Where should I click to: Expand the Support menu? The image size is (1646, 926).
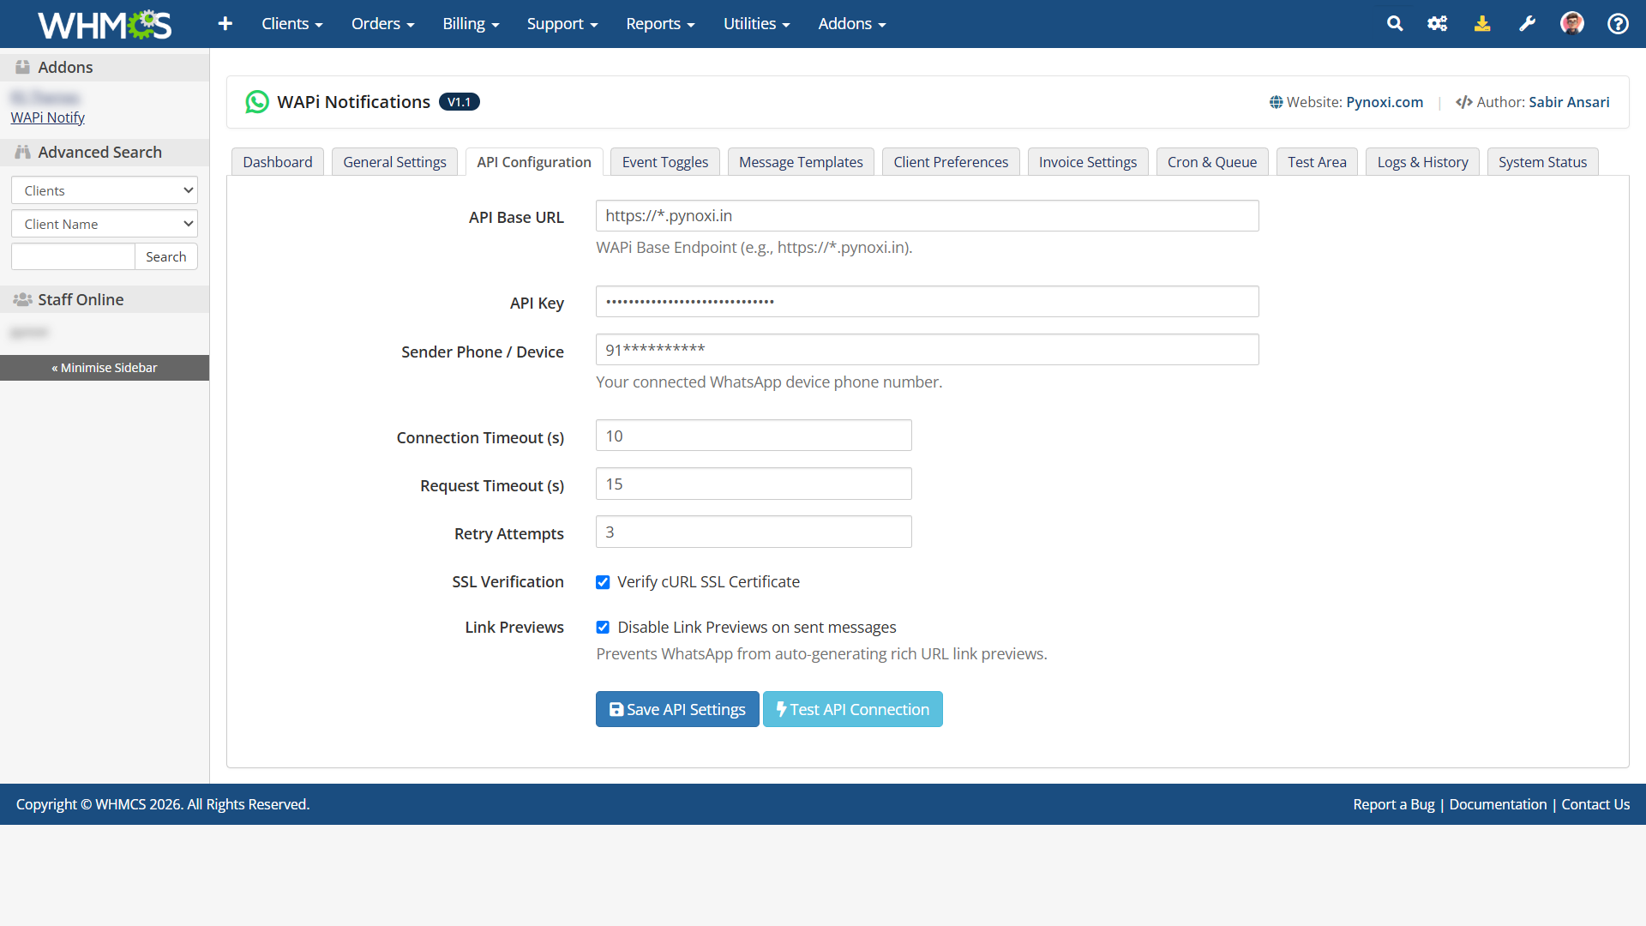pyautogui.click(x=562, y=24)
